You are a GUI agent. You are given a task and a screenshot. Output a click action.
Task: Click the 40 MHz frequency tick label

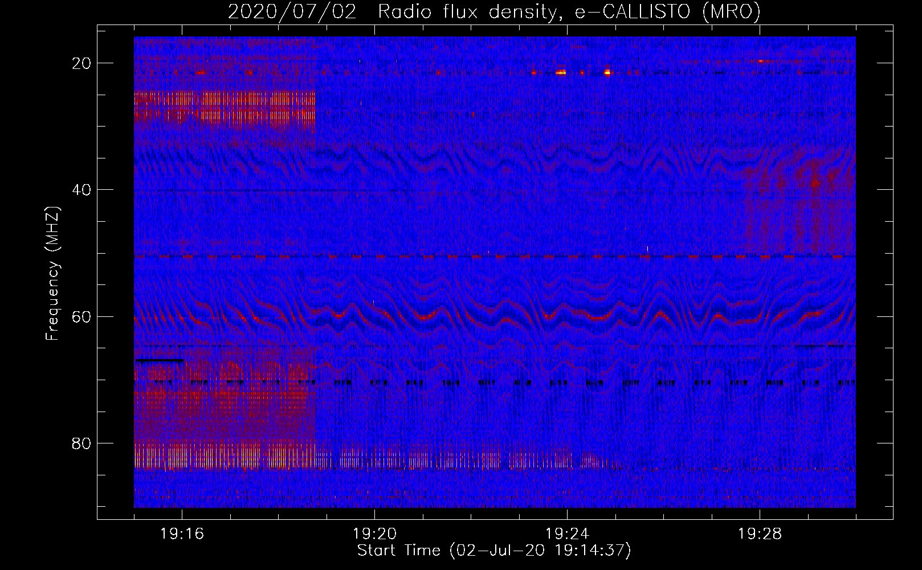[x=81, y=190]
